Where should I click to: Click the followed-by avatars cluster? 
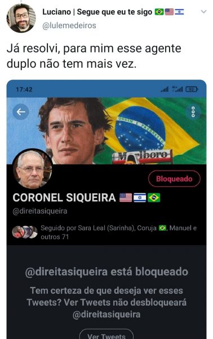[25, 232]
